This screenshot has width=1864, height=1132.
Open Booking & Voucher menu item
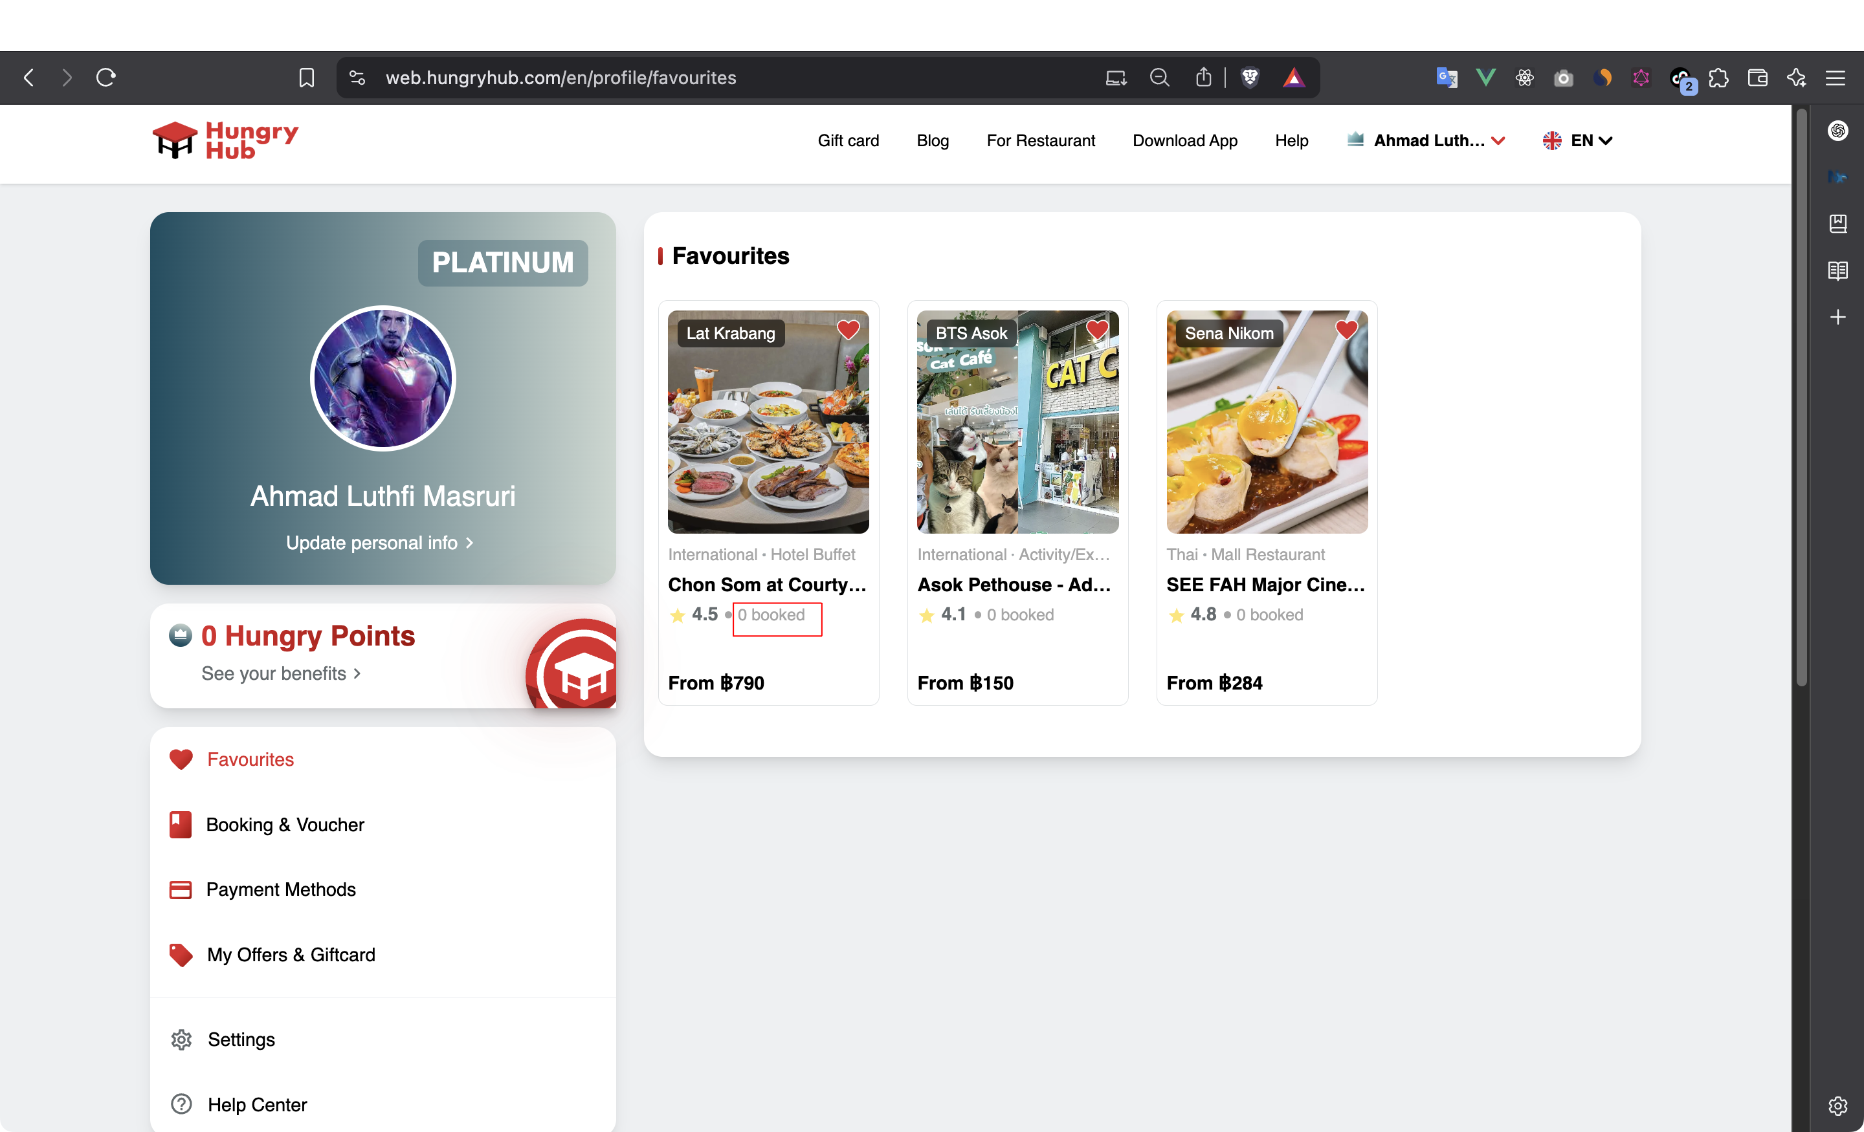click(284, 825)
